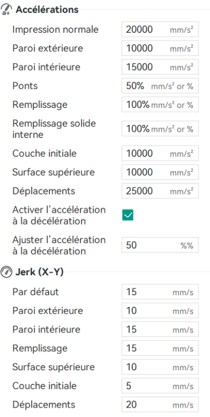Select the Impression normale acceleration field

click(x=160, y=29)
